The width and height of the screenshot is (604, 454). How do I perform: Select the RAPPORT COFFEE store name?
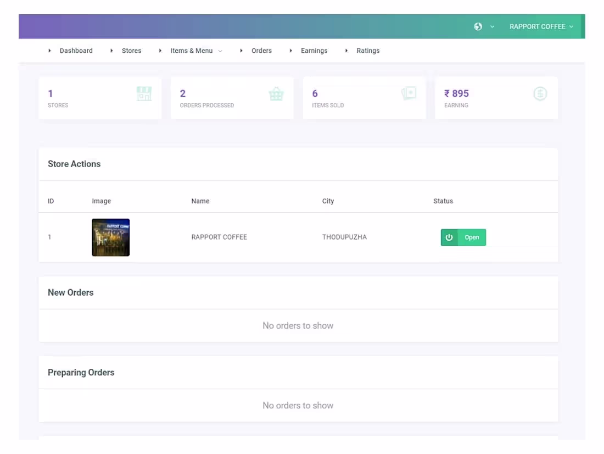[219, 237]
